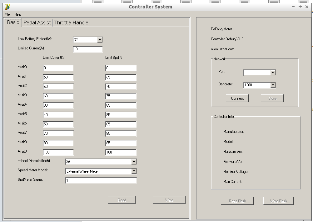This screenshot has height=222, width=313.
Task: Expand the Port dropdown
Action: pyautogui.click(x=273, y=73)
